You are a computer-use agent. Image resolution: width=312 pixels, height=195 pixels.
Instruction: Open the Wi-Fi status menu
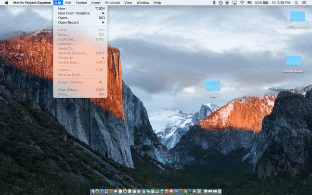tap(242, 3)
